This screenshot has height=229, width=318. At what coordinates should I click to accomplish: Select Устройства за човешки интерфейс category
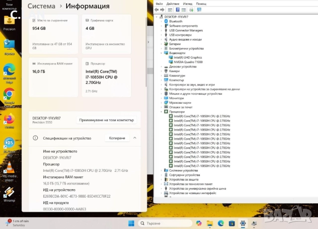(193, 193)
